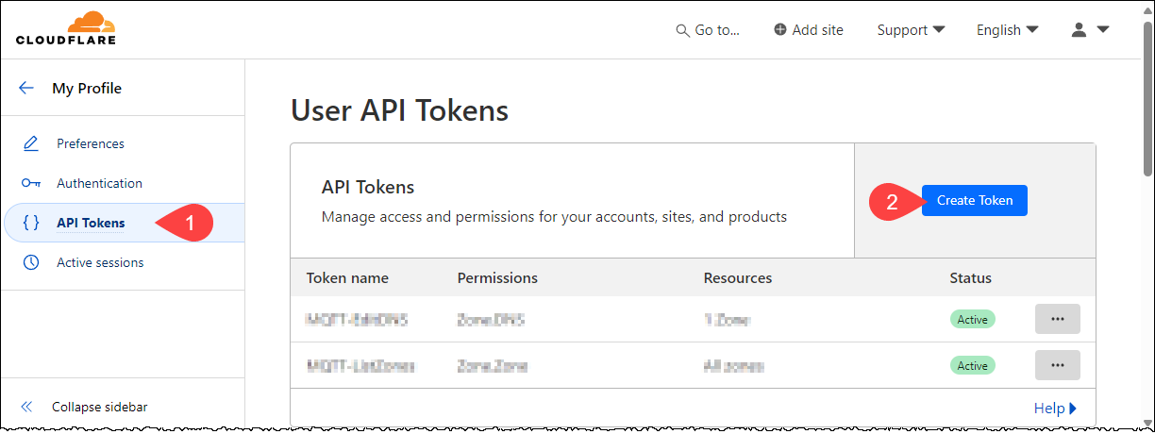Open the options menu for the second token
Image resolution: width=1155 pixels, height=434 pixels.
pos(1057,365)
